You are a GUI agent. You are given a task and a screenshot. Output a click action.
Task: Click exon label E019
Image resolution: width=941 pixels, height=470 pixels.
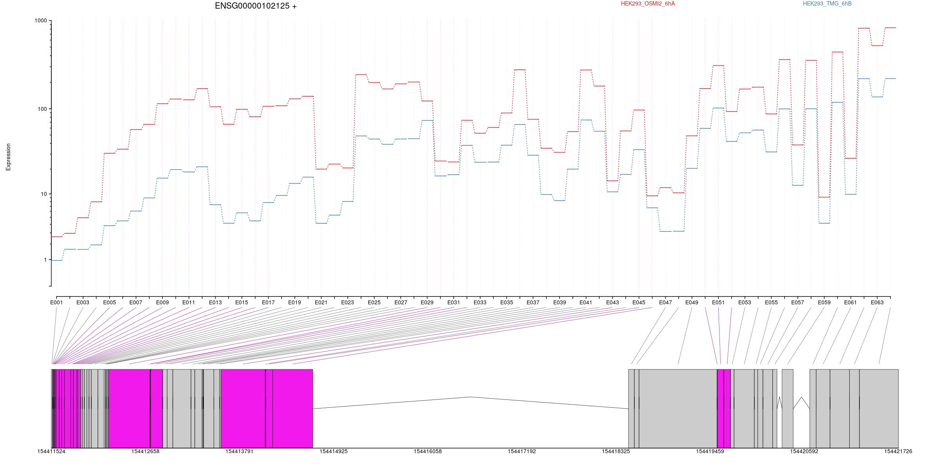[x=294, y=302]
